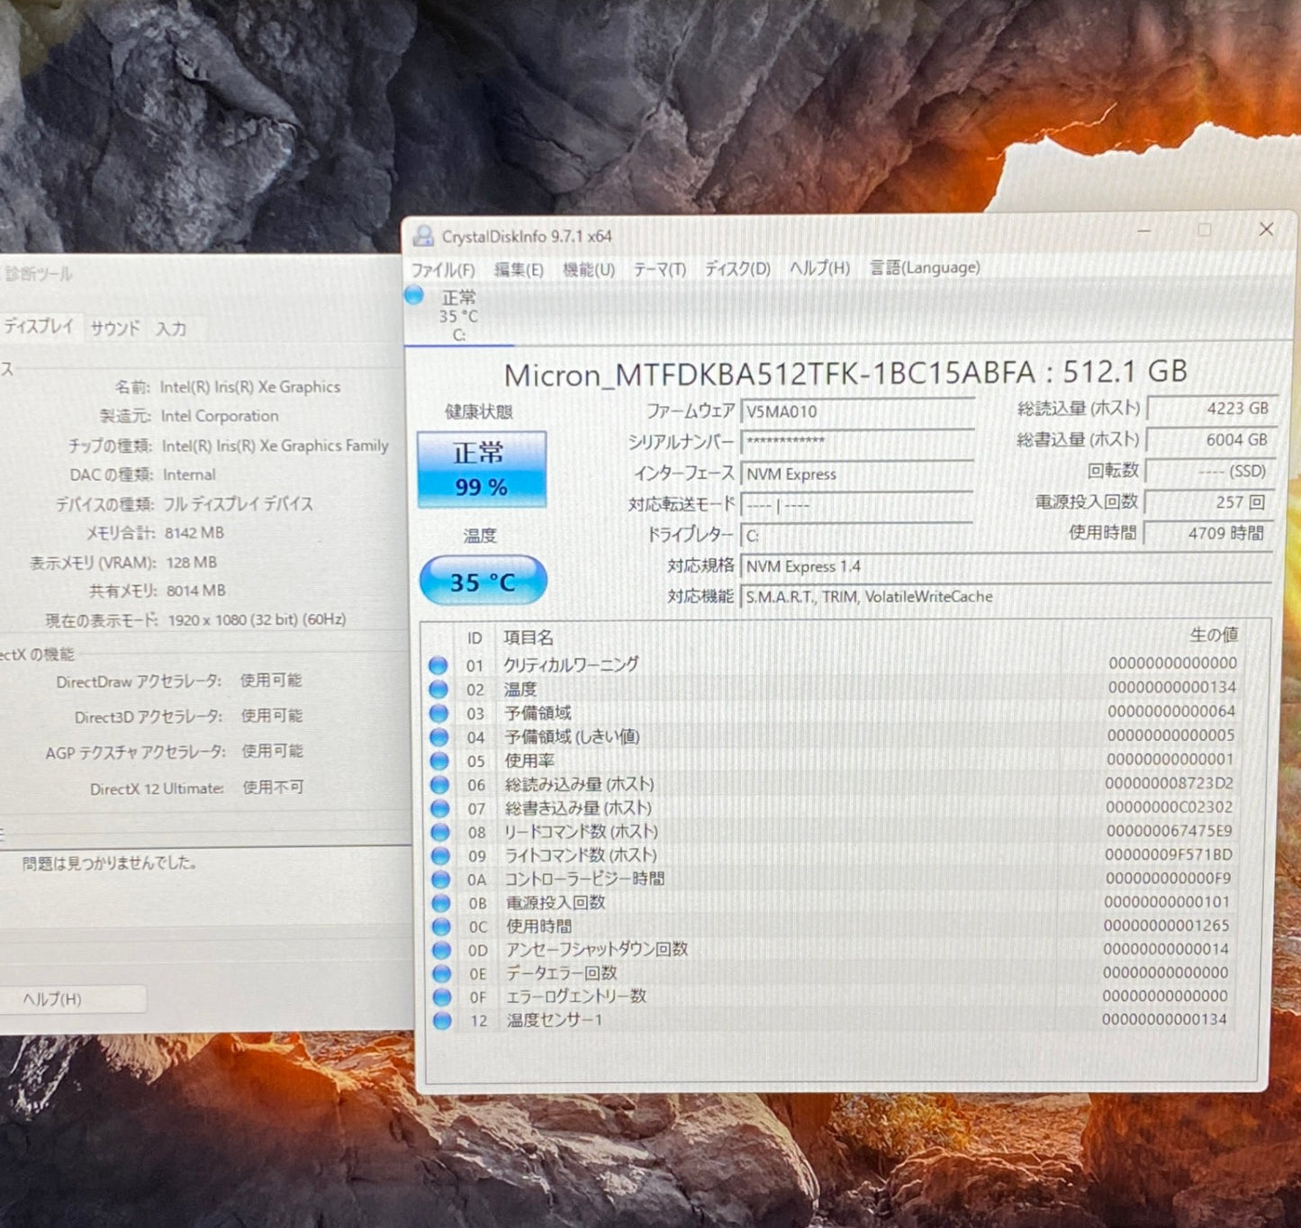Click the インターフェース field showing NVM Express
Screen dimensions: 1301x1228
pyautogui.click(x=857, y=474)
